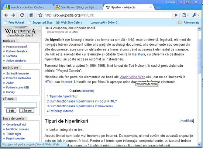Click the vertical scrollbar thumb

click(199, 56)
